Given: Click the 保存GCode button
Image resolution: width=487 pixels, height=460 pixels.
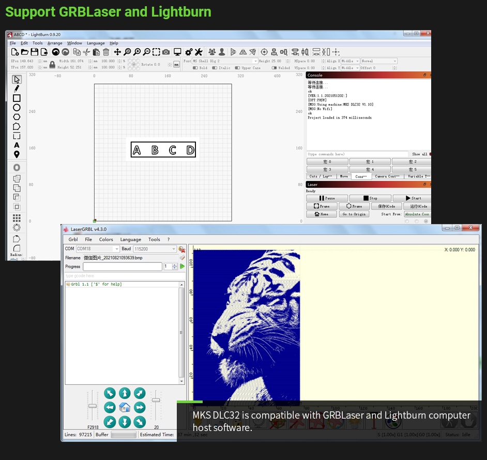Looking at the screenshot, I should coord(386,206).
